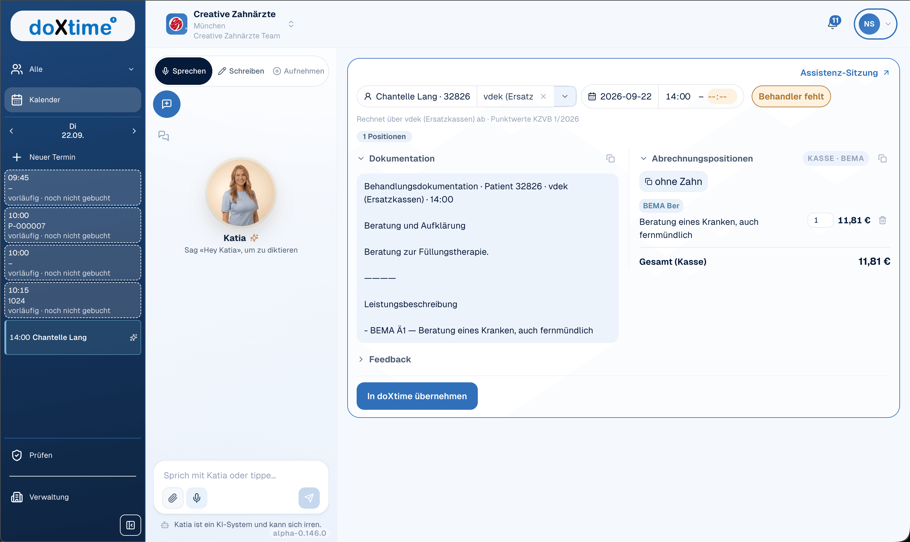
Task: Collapse the sidebar panel
Action: tap(131, 525)
